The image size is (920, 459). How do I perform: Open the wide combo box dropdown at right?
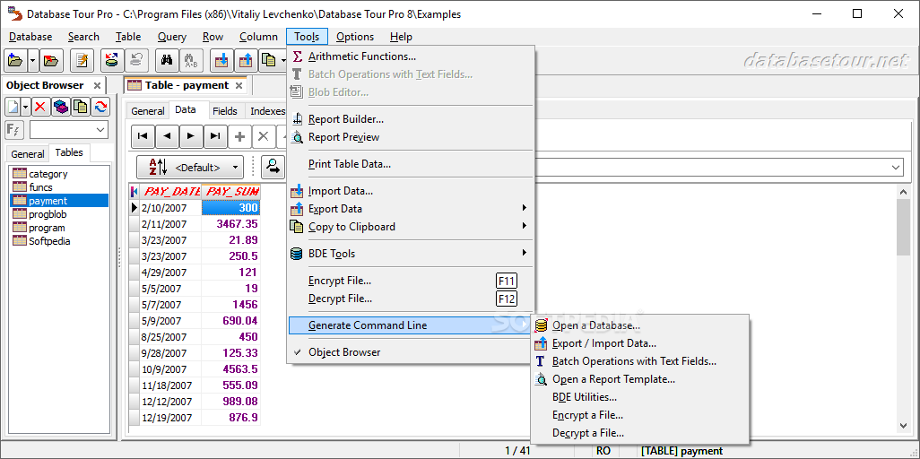(896, 168)
